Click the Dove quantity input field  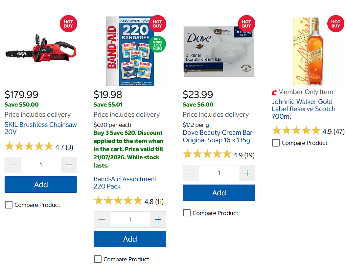(219, 173)
